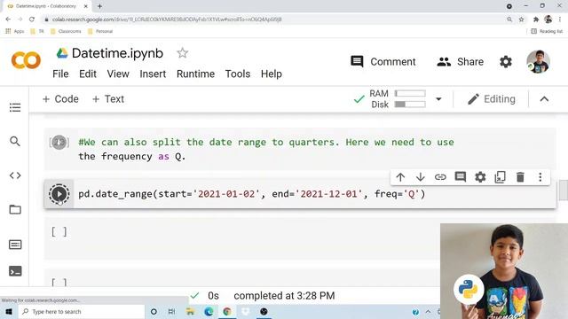Expand the RAM Disk dropdown arrow
Image resolution: width=568 pixels, height=319 pixels.
click(438, 99)
